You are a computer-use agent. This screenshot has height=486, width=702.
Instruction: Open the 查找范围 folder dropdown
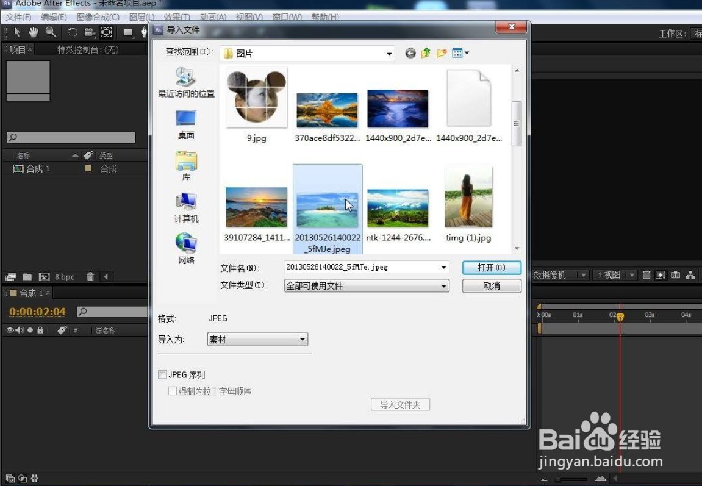(x=389, y=53)
